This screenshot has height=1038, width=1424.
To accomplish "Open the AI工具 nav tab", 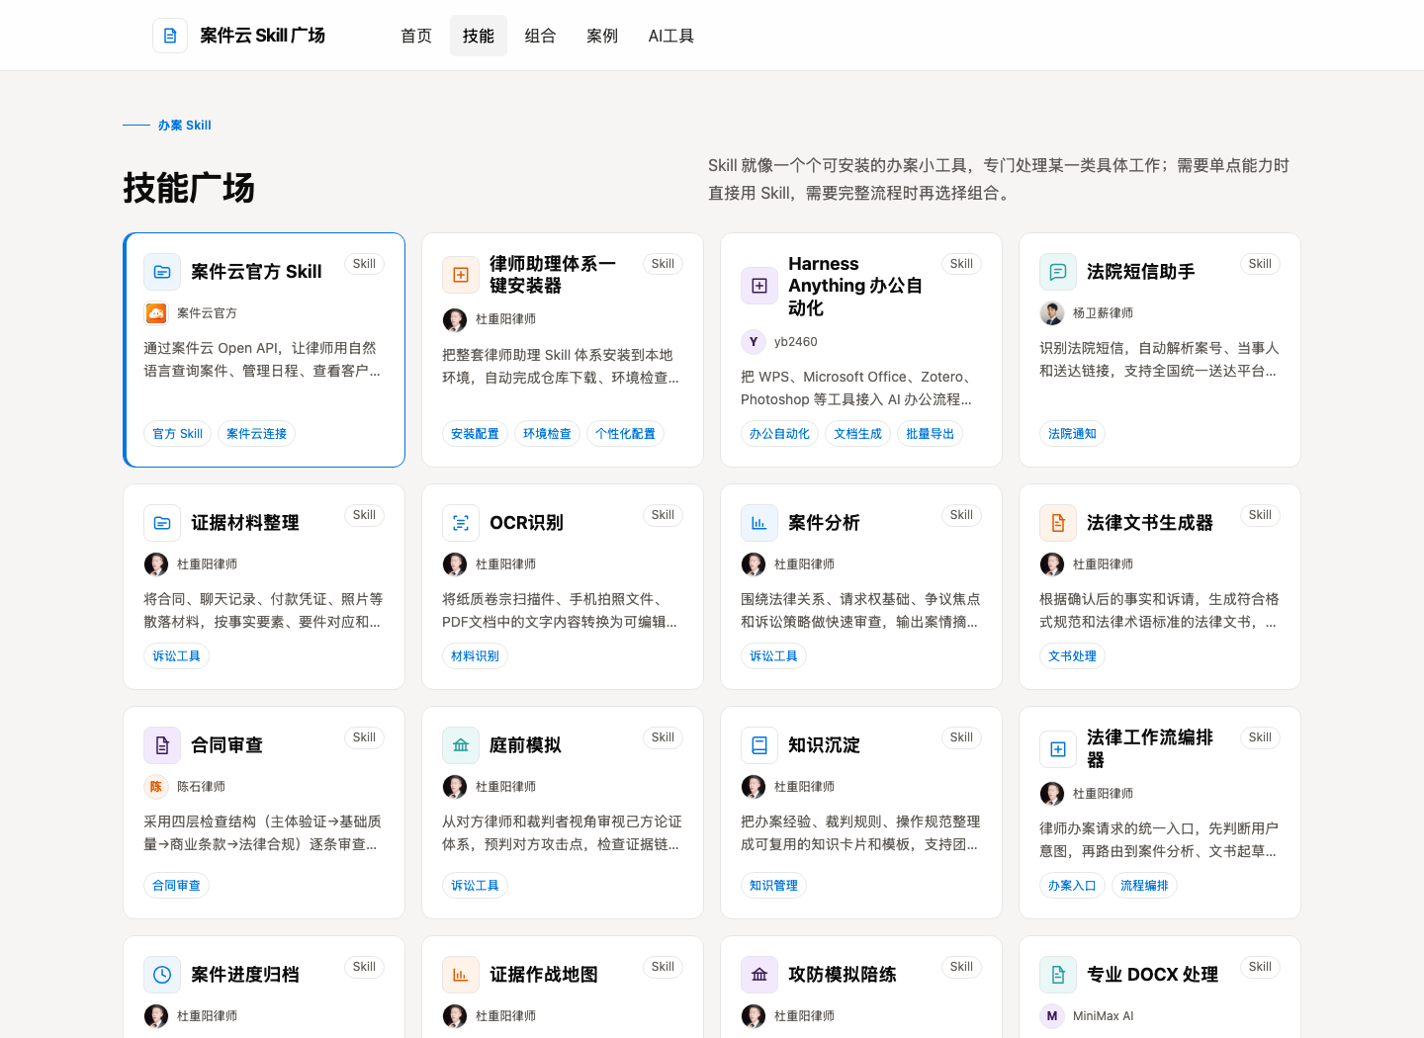I will coord(671,36).
